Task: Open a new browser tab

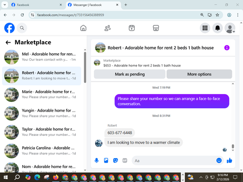Action: (x=126, y=5)
